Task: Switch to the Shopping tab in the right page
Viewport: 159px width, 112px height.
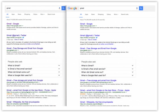Action: (101, 14)
